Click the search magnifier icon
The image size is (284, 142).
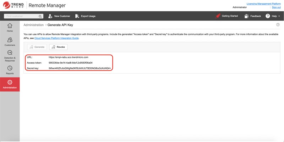[40, 16]
